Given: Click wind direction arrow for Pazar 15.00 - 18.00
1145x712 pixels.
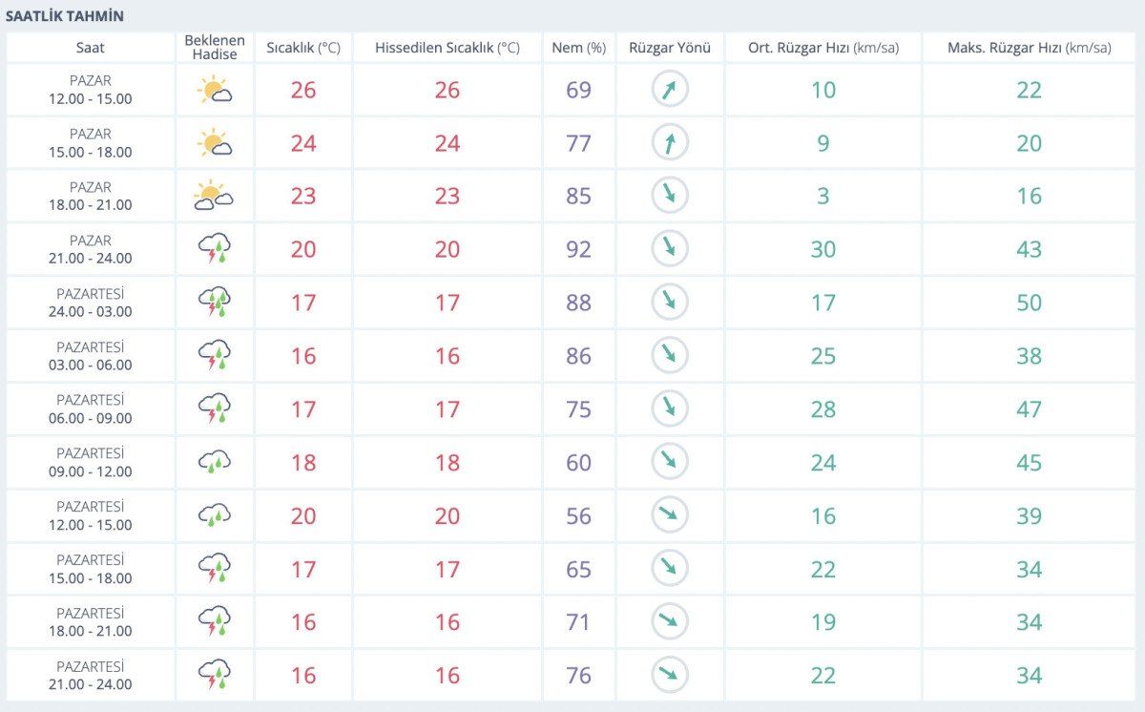Looking at the screenshot, I should pos(670,143).
